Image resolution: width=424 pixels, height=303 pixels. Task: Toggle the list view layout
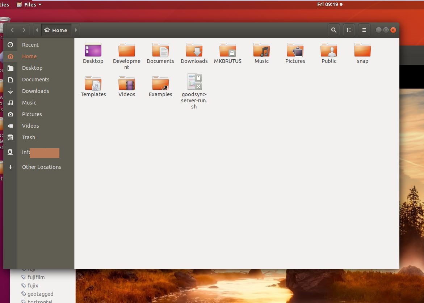[x=349, y=30]
